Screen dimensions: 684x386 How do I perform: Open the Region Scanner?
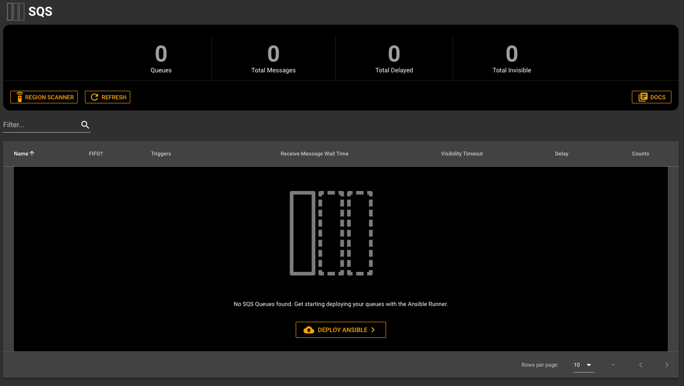44,97
